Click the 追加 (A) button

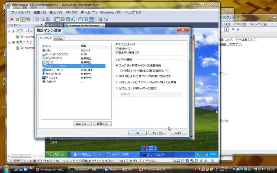coord(82,124)
